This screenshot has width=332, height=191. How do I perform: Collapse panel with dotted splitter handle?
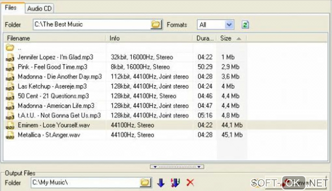pos(177,167)
